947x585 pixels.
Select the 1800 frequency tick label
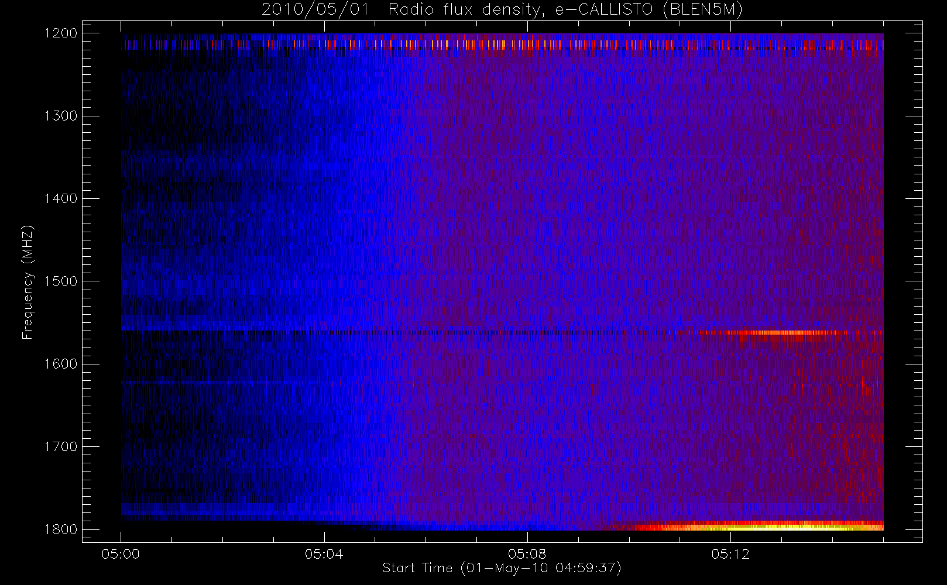point(61,529)
